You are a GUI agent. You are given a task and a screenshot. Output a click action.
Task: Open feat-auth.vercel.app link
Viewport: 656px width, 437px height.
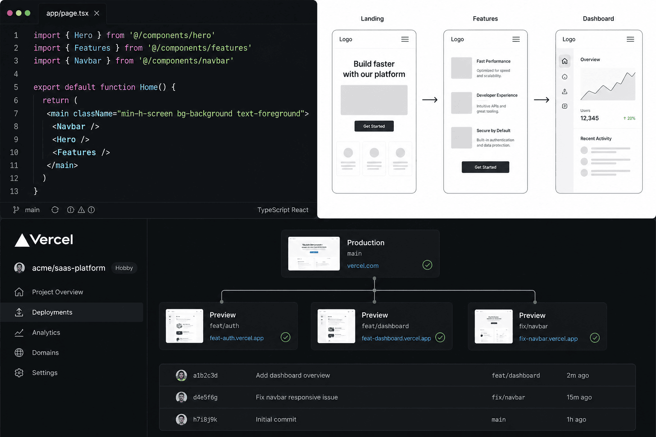click(237, 338)
